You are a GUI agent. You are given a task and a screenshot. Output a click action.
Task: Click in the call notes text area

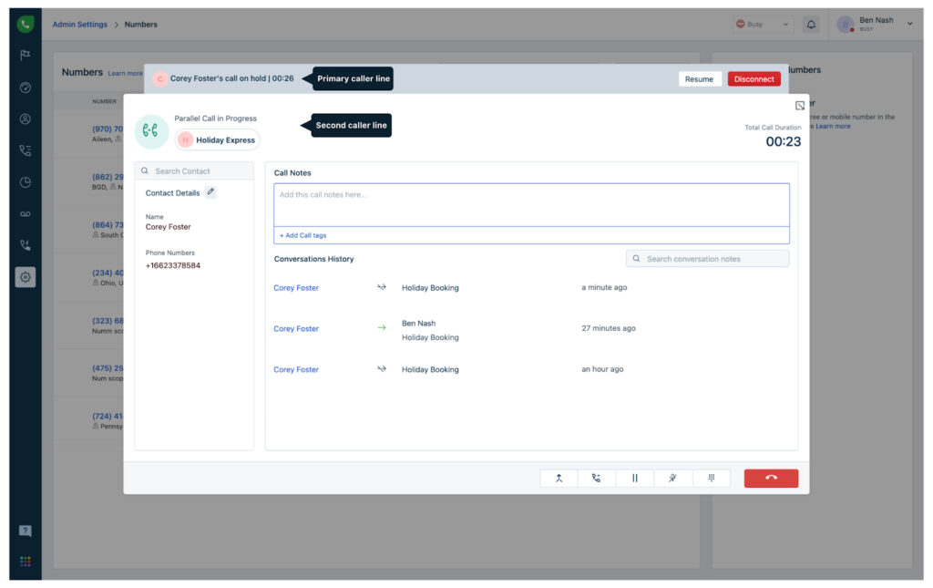(531, 205)
